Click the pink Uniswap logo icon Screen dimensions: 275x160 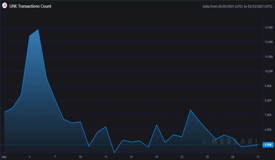click(x=5, y=6)
